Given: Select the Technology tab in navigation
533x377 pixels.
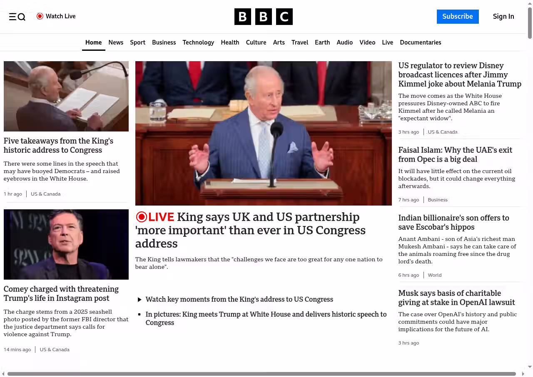Looking at the screenshot, I should point(198,42).
